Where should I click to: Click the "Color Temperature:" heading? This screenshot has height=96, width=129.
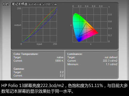26,54
